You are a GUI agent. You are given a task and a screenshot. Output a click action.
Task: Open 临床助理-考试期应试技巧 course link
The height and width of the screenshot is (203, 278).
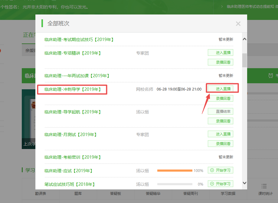pos(79,40)
